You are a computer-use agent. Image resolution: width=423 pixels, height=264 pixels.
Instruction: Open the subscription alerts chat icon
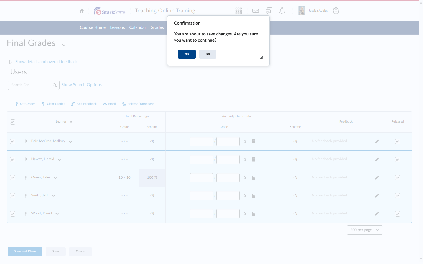[x=269, y=11]
